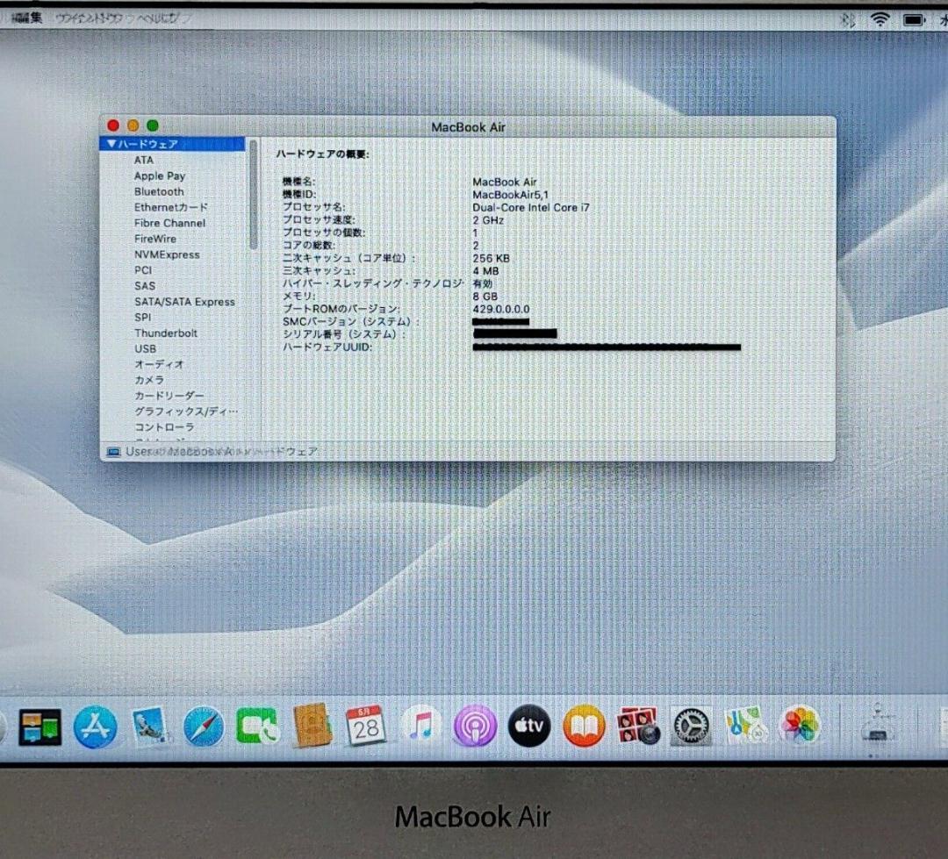Click the Wi-Fi status icon
The image size is (948, 859).
coord(879,18)
